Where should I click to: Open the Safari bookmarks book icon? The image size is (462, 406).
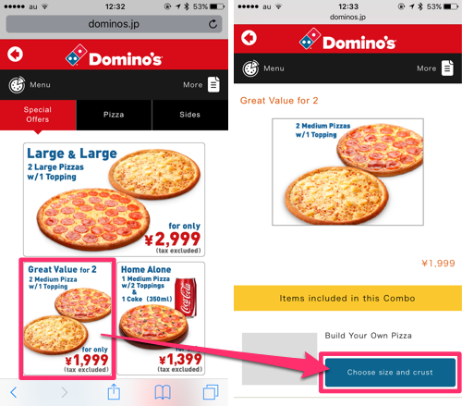tap(163, 392)
